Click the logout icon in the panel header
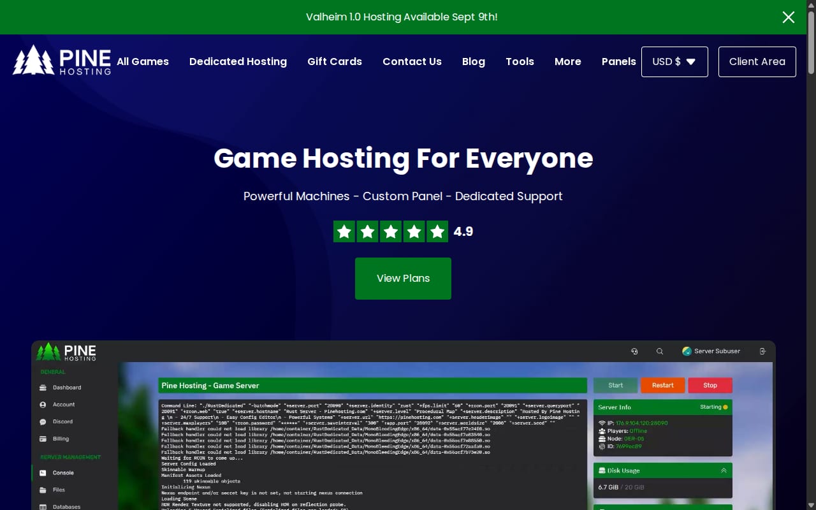This screenshot has width=816, height=510. [x=762, y=351]
